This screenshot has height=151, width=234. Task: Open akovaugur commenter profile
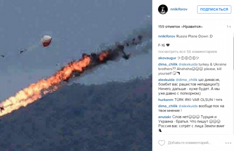[167, 58]
